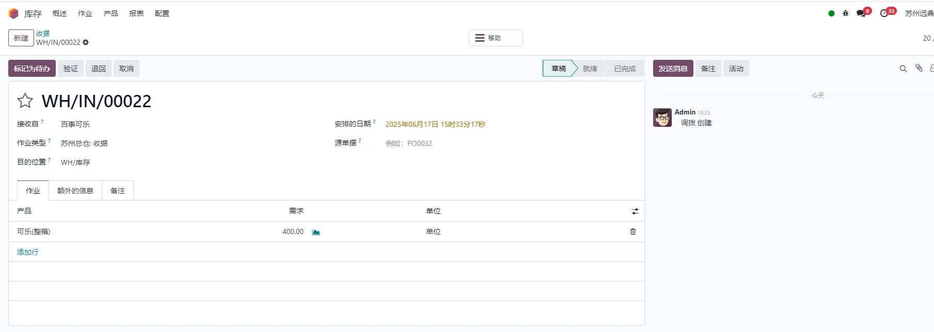Edit the demand quantity 400.00

pyautogui.click(x=293, y=231)
